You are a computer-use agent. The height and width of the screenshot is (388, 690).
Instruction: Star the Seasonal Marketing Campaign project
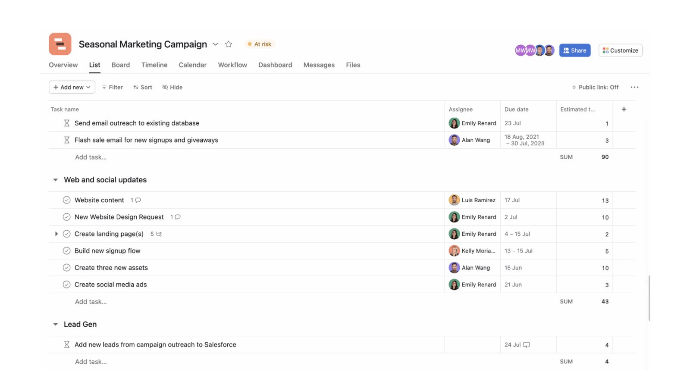(229, 44)
